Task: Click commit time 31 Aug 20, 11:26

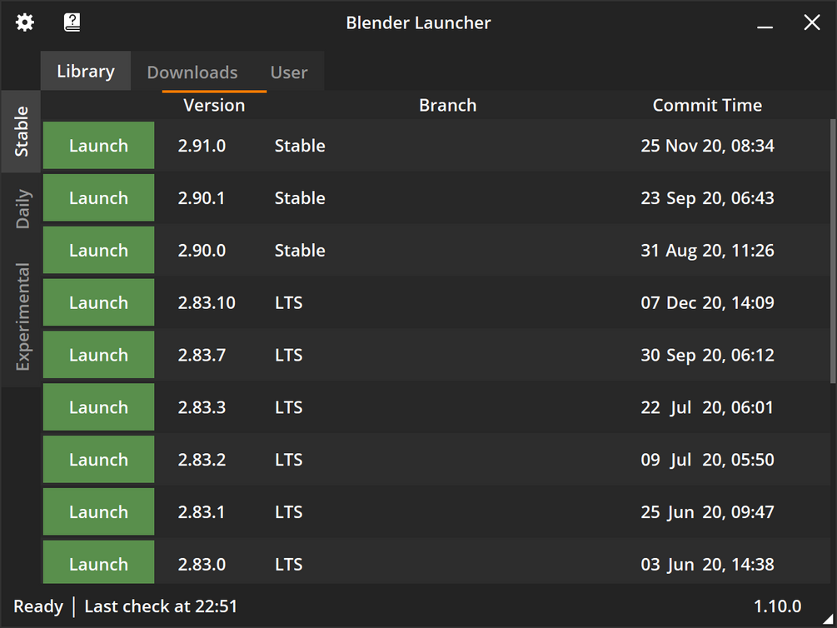Action: 707,251
